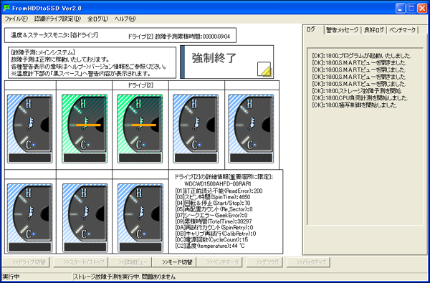The width and height of the screenshot is (430, 283).
Task: Click the ドライブ[2]の詳細情報 heading
Action: [224, 177]
